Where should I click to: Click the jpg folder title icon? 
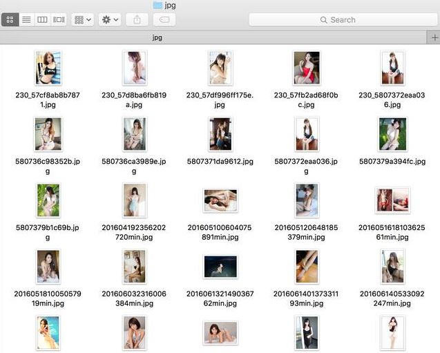[x=157, y=5]
